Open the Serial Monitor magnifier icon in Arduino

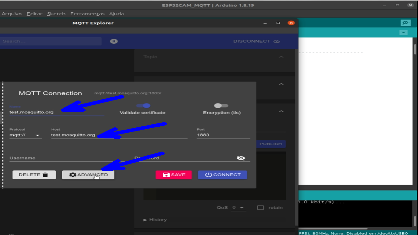tap(405, 23)
